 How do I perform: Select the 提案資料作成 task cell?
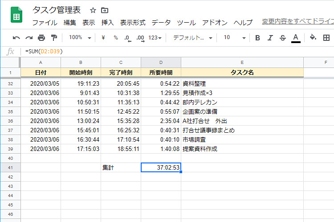point(242,149)
